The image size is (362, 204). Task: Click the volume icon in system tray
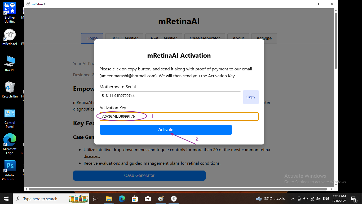[318, 199]
